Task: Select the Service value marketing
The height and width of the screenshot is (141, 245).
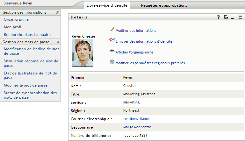Action: (131, 102)
